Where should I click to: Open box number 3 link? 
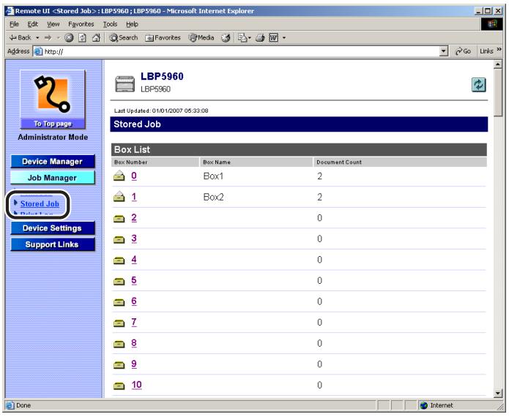click(134, 239)
